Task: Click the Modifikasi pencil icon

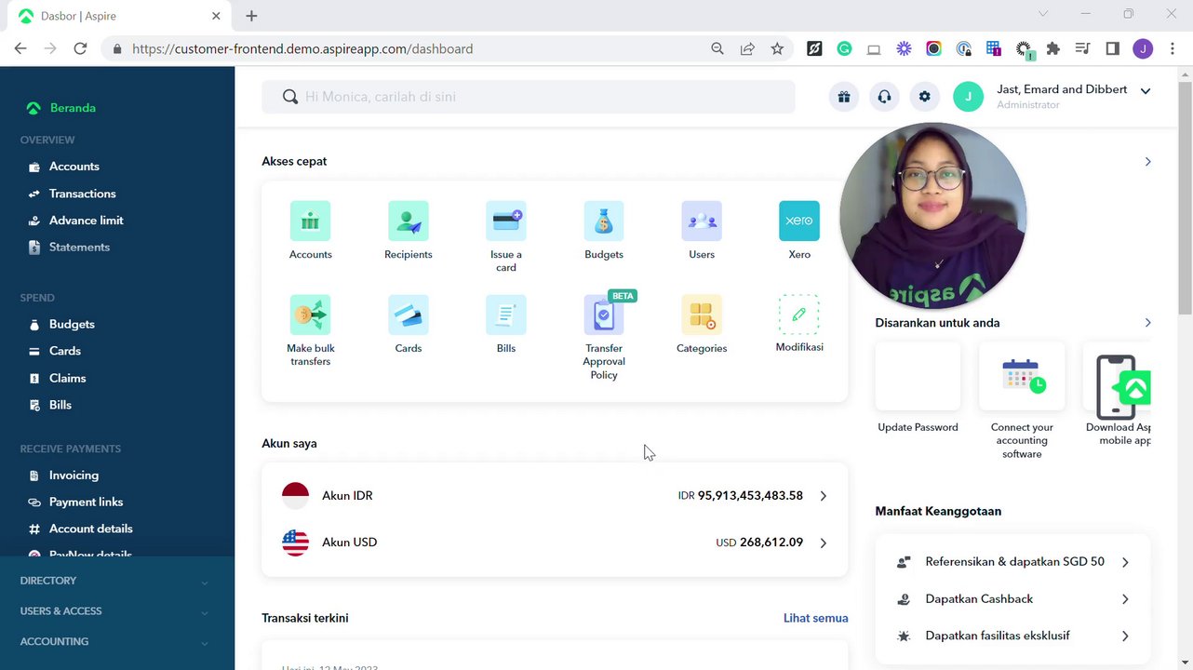Action: (799, 315)
